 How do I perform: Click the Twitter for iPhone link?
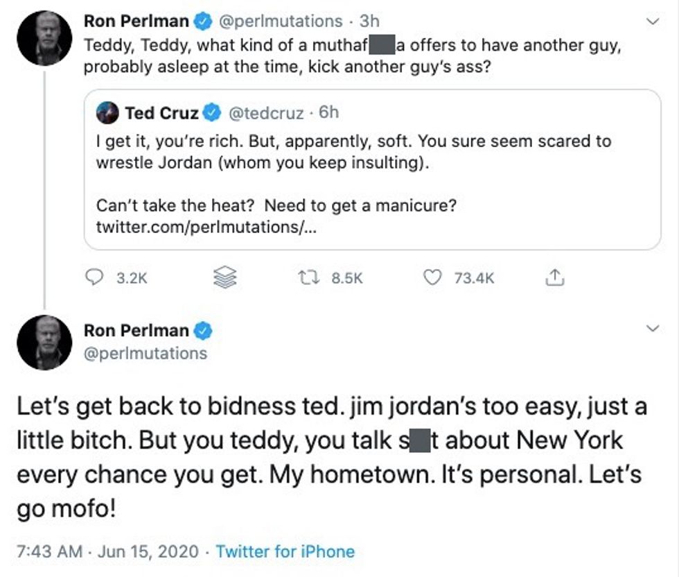(285, 552)
